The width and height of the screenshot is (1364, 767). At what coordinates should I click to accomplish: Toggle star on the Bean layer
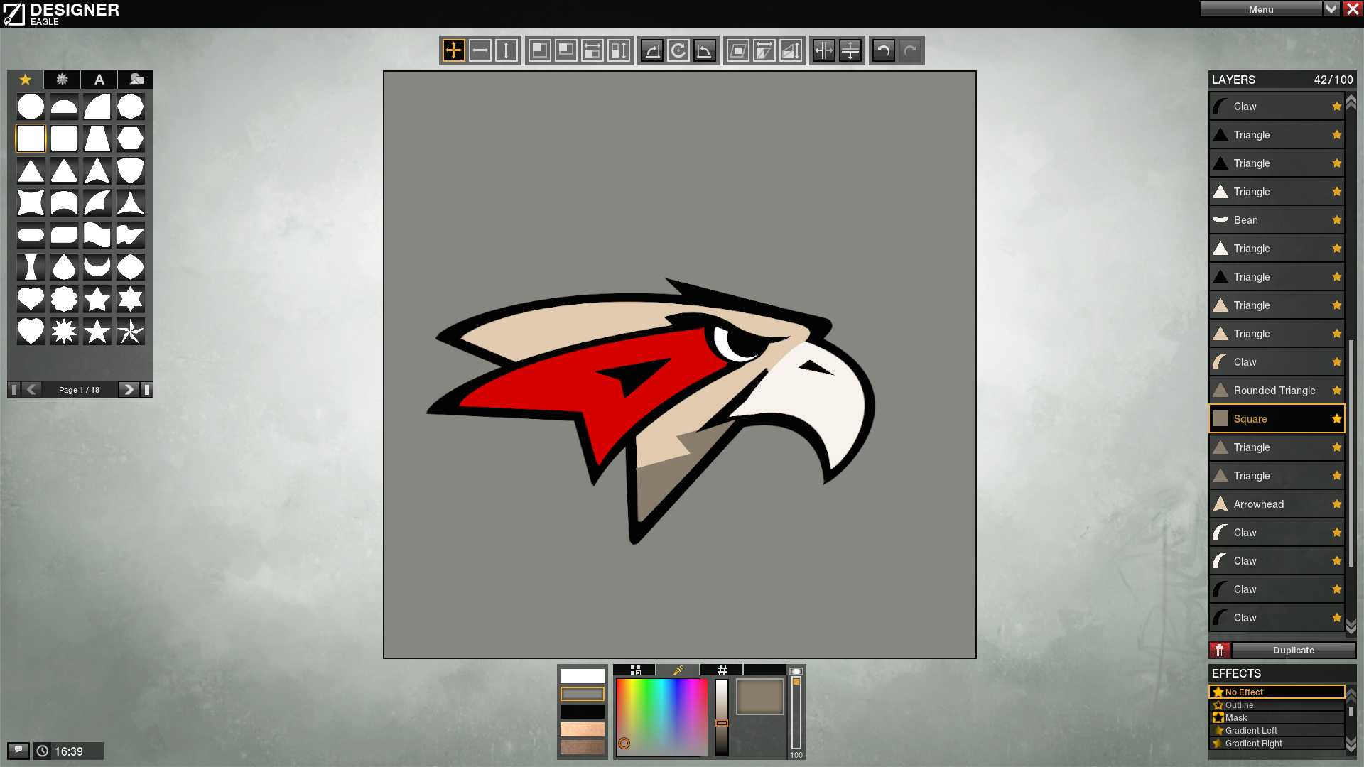(x=1336, y=220)
